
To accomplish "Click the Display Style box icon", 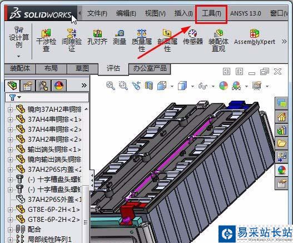I will click(x=182, y=86).
